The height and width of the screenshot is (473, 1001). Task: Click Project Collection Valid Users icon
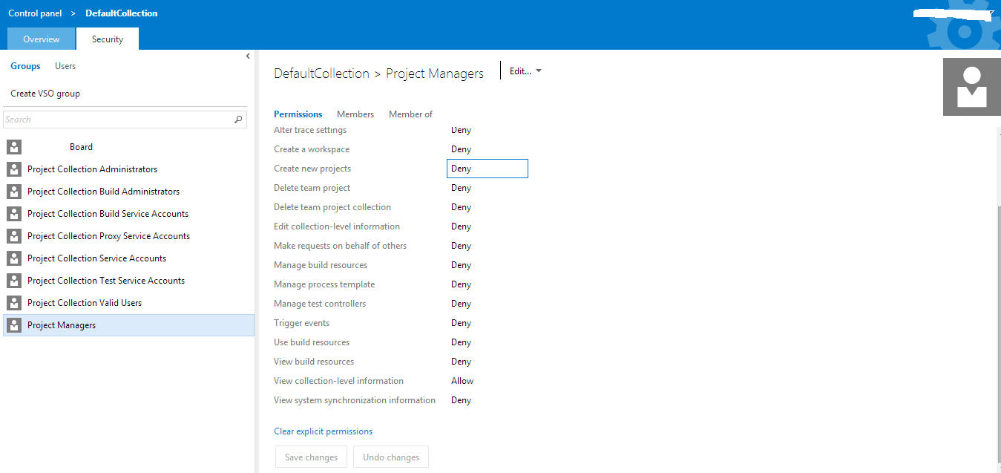(14, 303)
